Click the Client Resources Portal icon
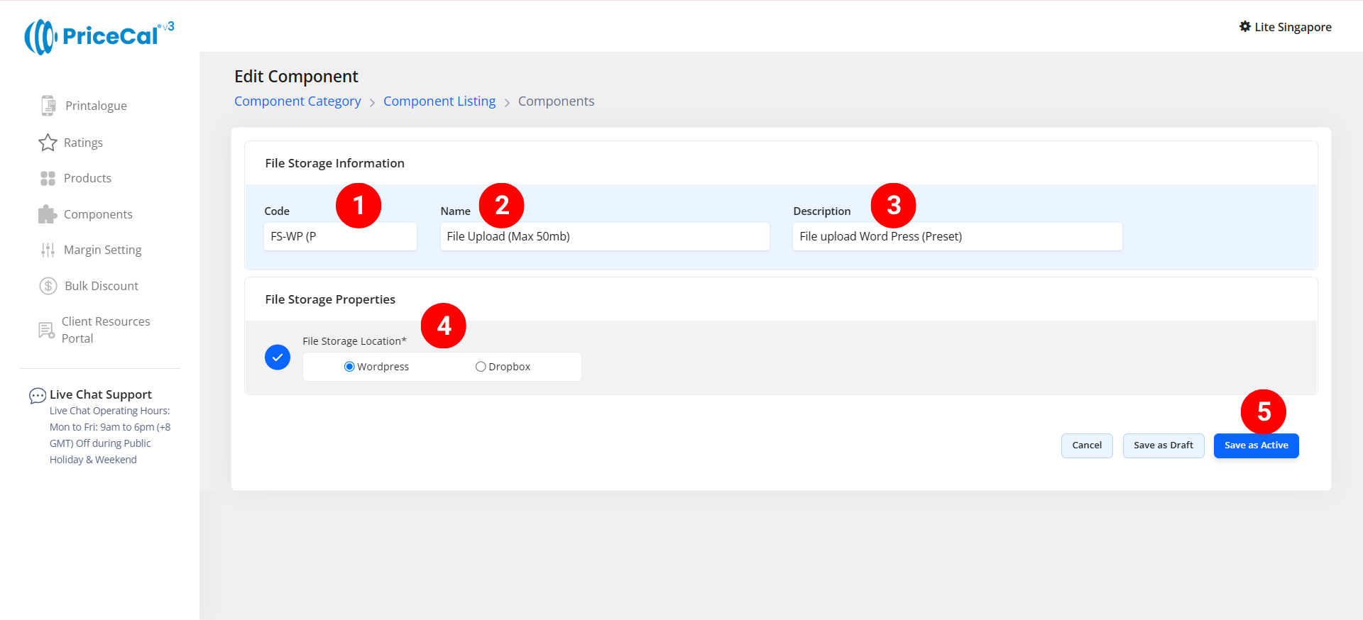The width and height of the screenshot is (1363, 620). click(x=46, y=330)
